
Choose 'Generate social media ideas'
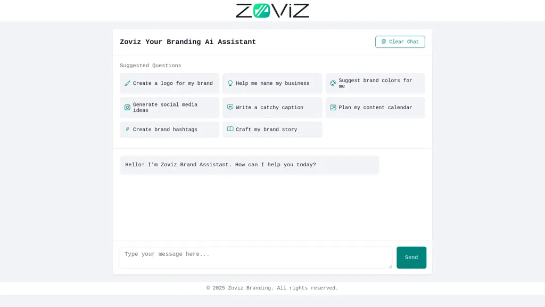tap(169, 107)
